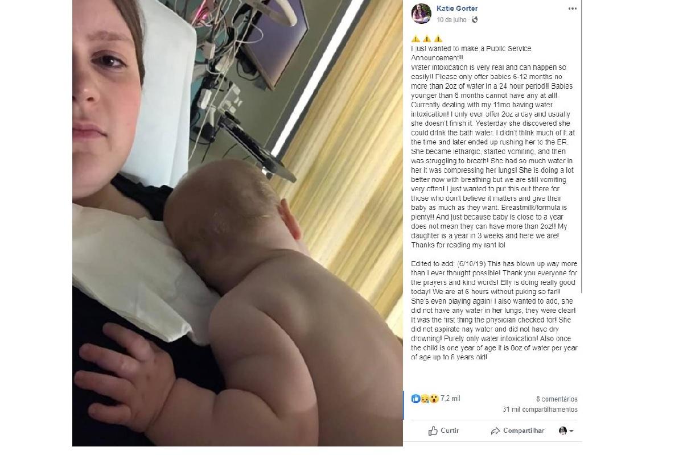Click the globe public privacy icon
The image size is (683, 455).
pos(475,20)
